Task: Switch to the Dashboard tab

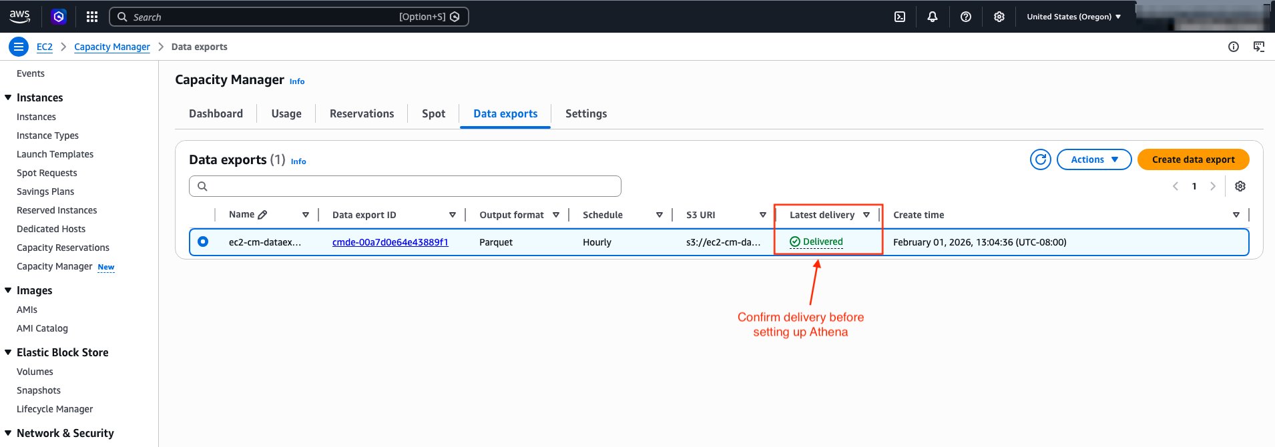Action: (x=216, y=113)
